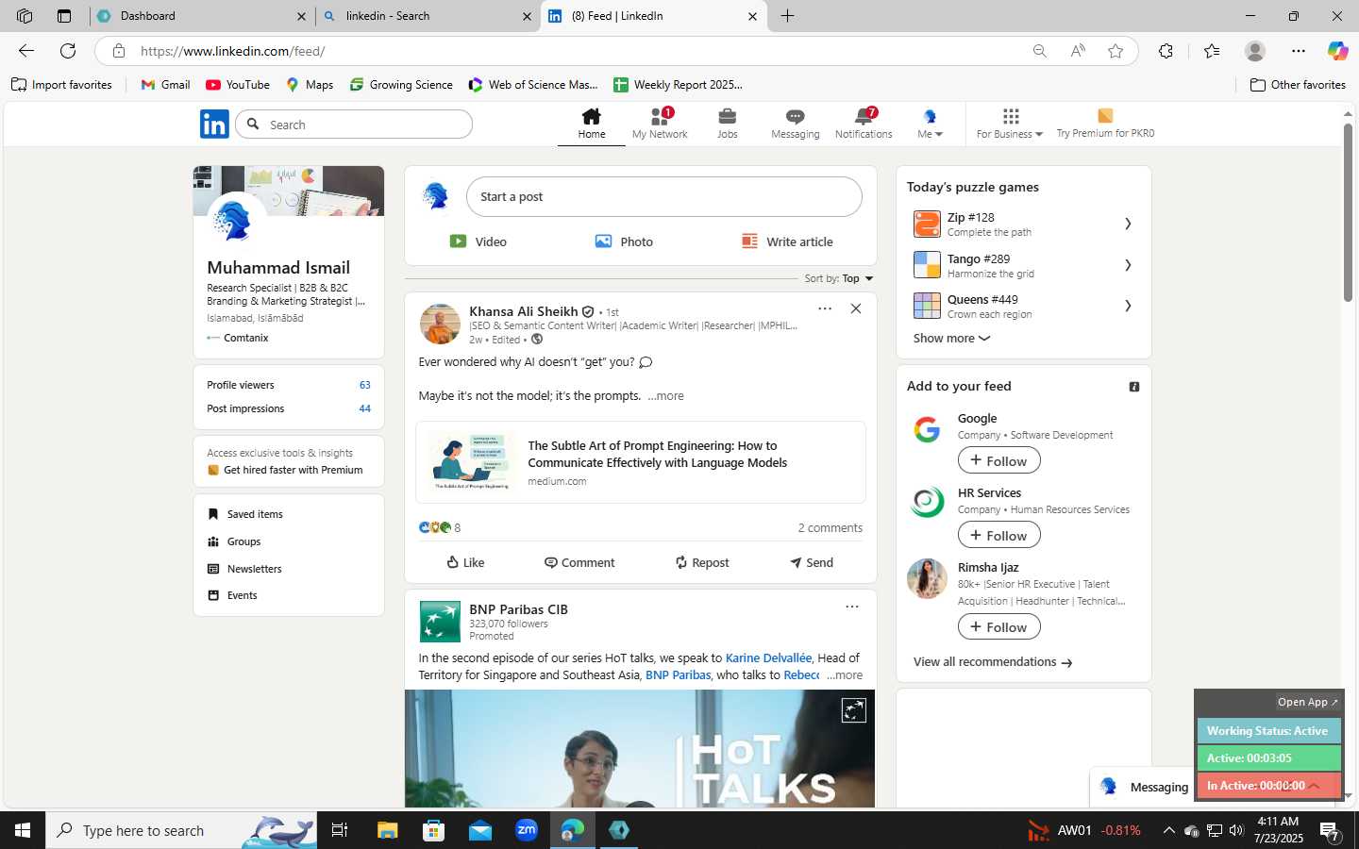This screenshot has height=849, width=1359.
Task: Comment on Khansa Ali Sheikh's post
Action: (x=579, y=562)
